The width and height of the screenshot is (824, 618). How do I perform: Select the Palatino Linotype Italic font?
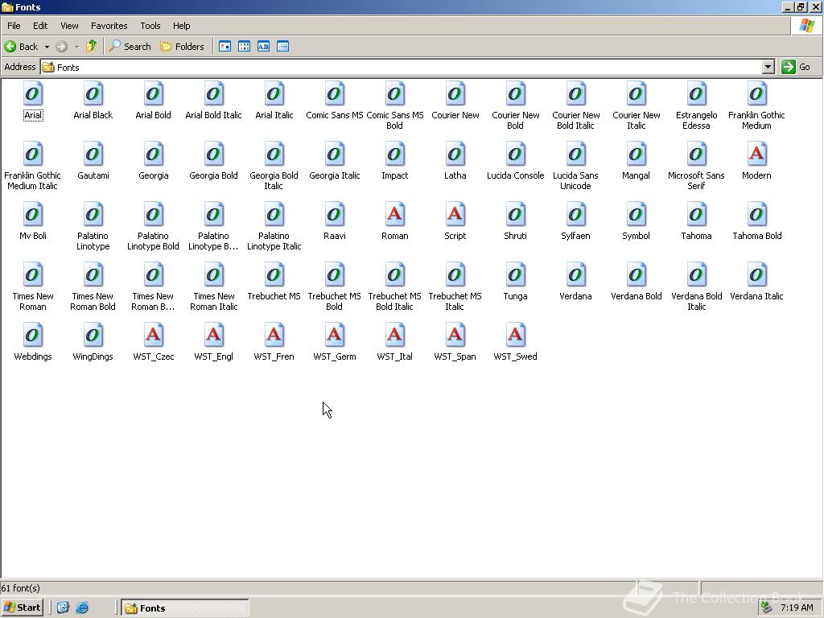pos(274,215)
